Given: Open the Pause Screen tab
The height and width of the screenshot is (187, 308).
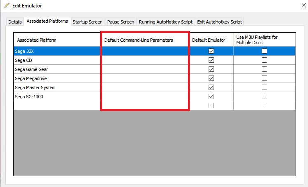Looking at the screenshot, I should pos(121,22).
